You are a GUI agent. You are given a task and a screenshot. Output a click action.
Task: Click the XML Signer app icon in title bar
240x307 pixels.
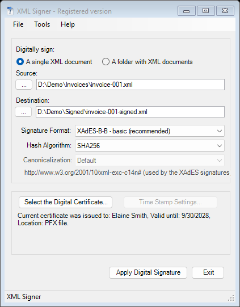click(10, 11)
